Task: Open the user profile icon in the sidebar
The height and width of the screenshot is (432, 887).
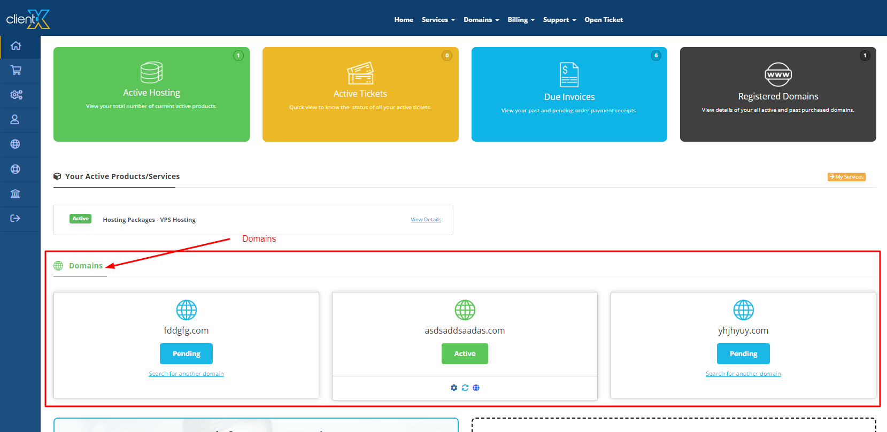Action: (x=15, y=120)
